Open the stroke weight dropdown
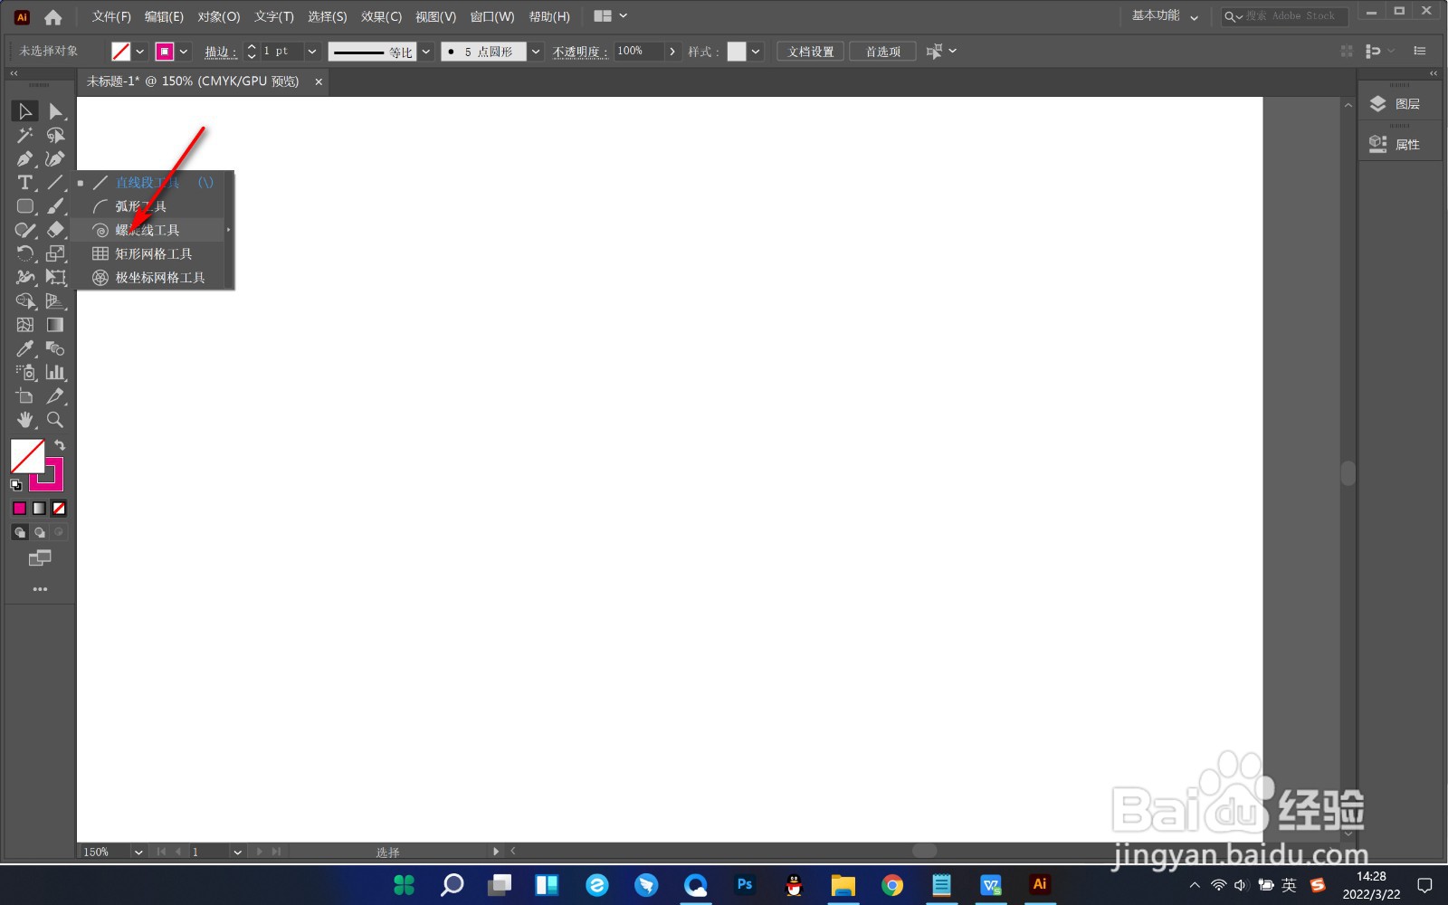Viewport: 1448px width, 905px height. click(312, 52)
